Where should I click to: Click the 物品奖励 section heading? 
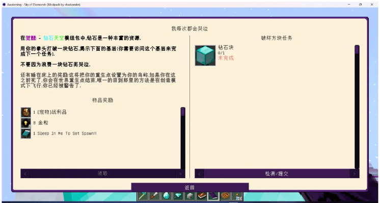click(x=102, y=100)
